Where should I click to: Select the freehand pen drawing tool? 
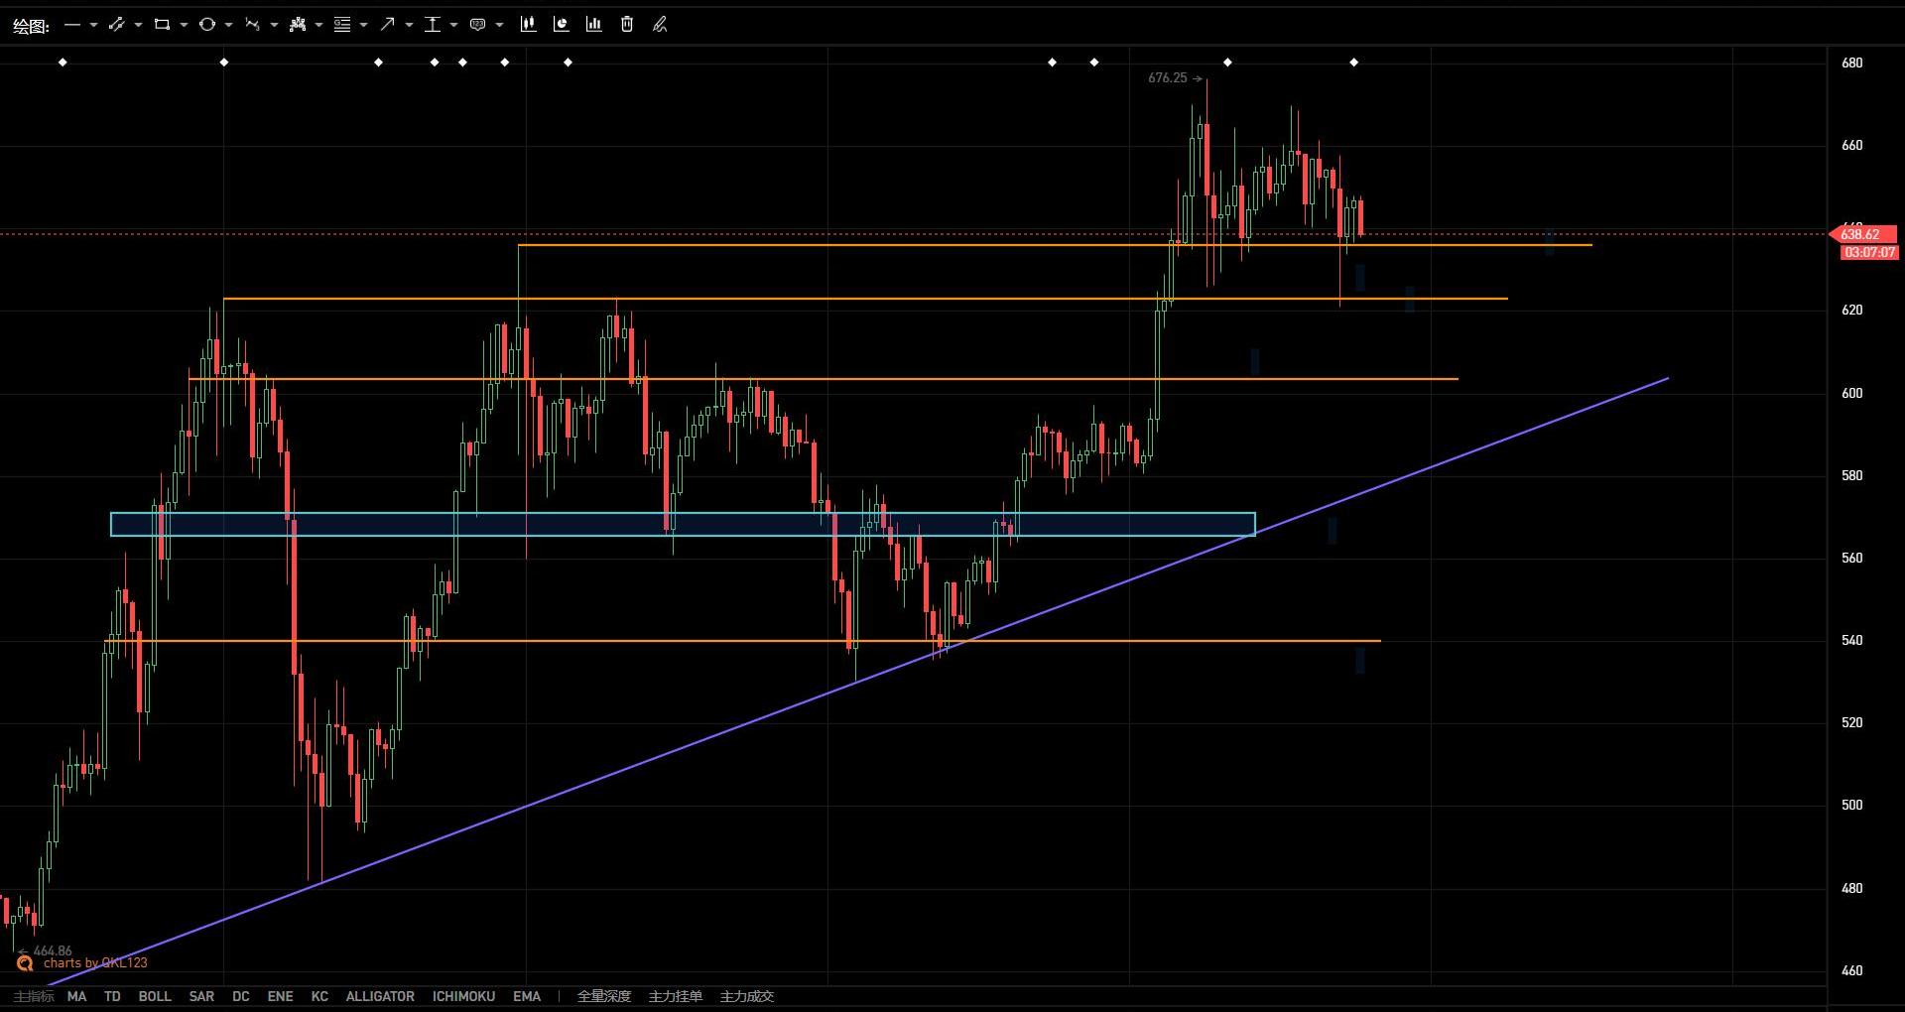click(x=660, y=25)
